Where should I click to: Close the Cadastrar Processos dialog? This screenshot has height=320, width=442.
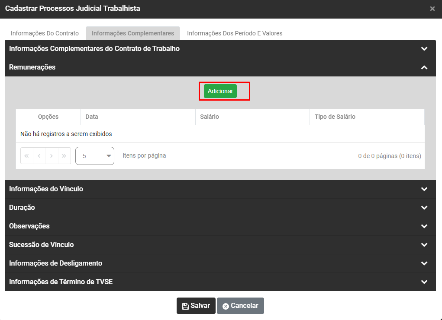[x=432, y=9]
